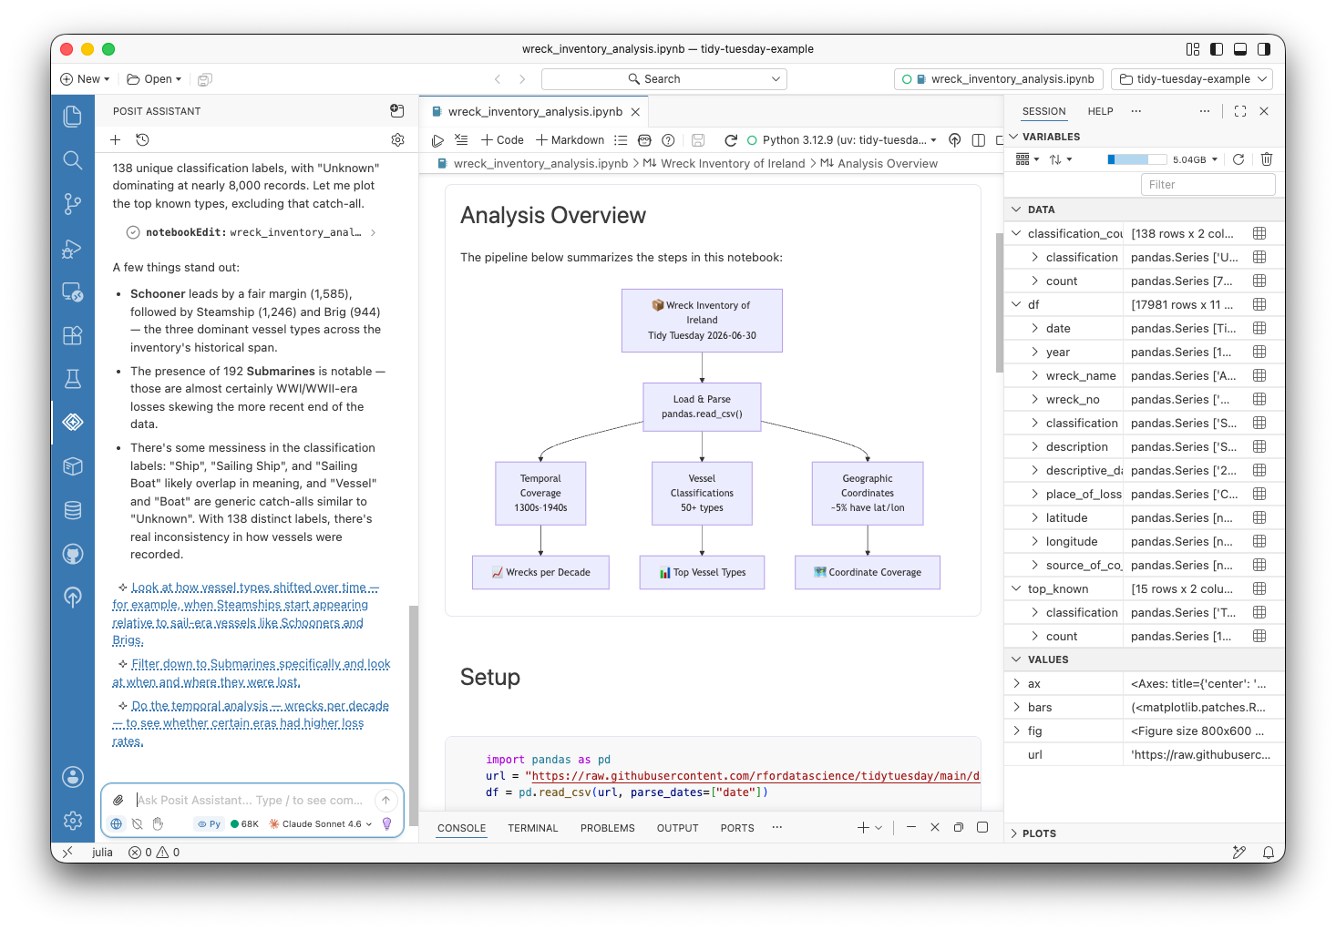Focus the Ask Posit Assistant input
Screen dimensions: 1336x930
[x=250, y=800]
